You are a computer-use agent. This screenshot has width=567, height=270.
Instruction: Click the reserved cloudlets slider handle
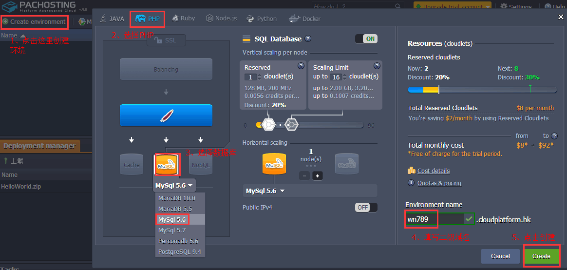click(x=268, y=125)
